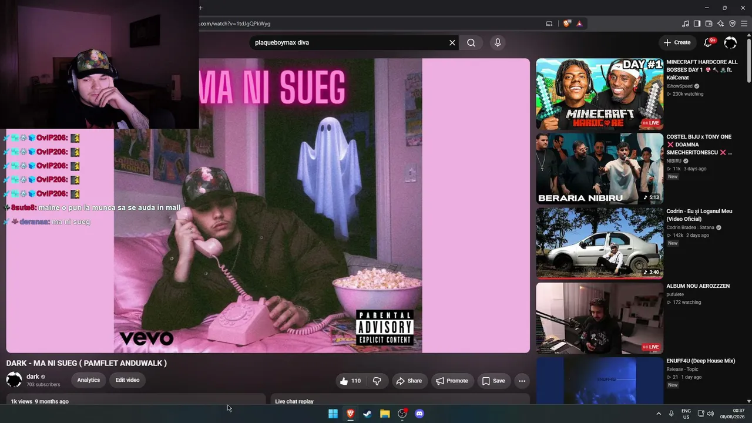This screenshot has height=423, width=752.
Task: Open the network tray icon
Action: coord(701,414)
